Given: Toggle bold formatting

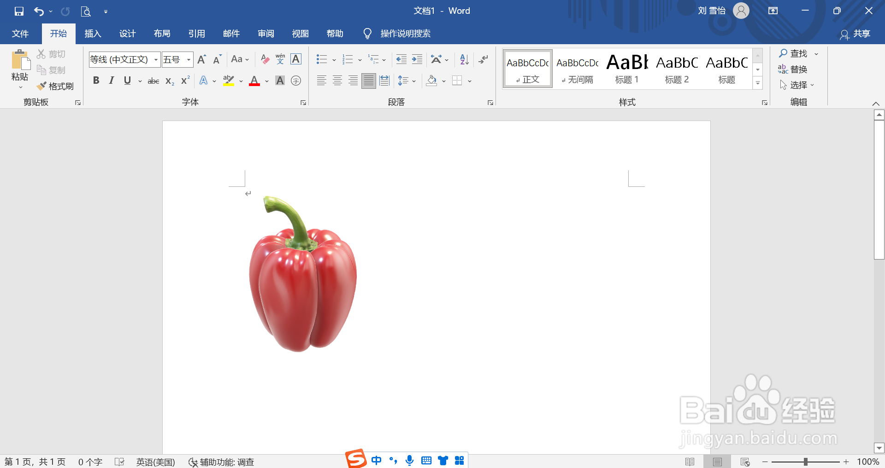Looking at the screenshot, I should coord(96,81).
